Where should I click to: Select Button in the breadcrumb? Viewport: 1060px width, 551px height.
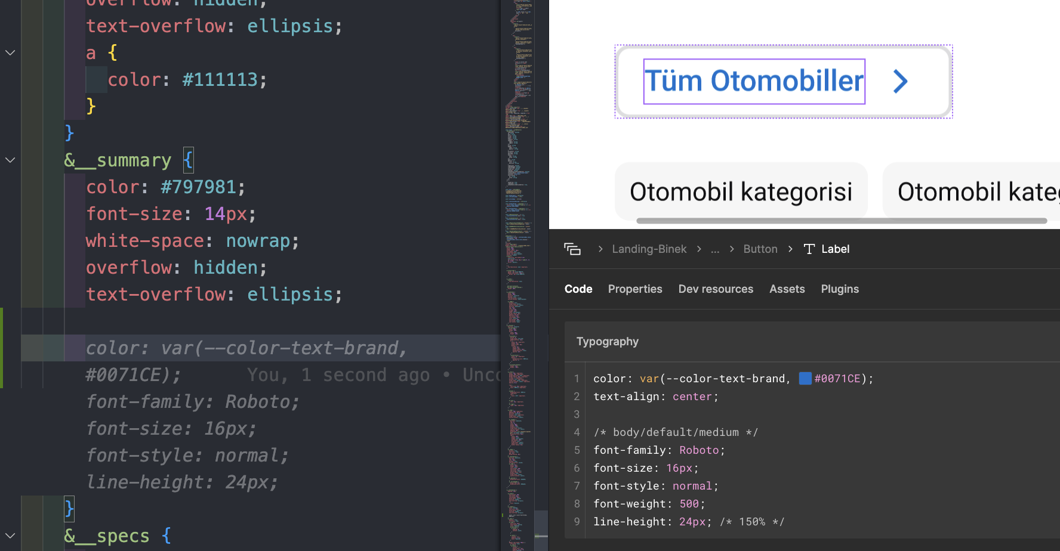pyautogui.click(x=760, y=249)
